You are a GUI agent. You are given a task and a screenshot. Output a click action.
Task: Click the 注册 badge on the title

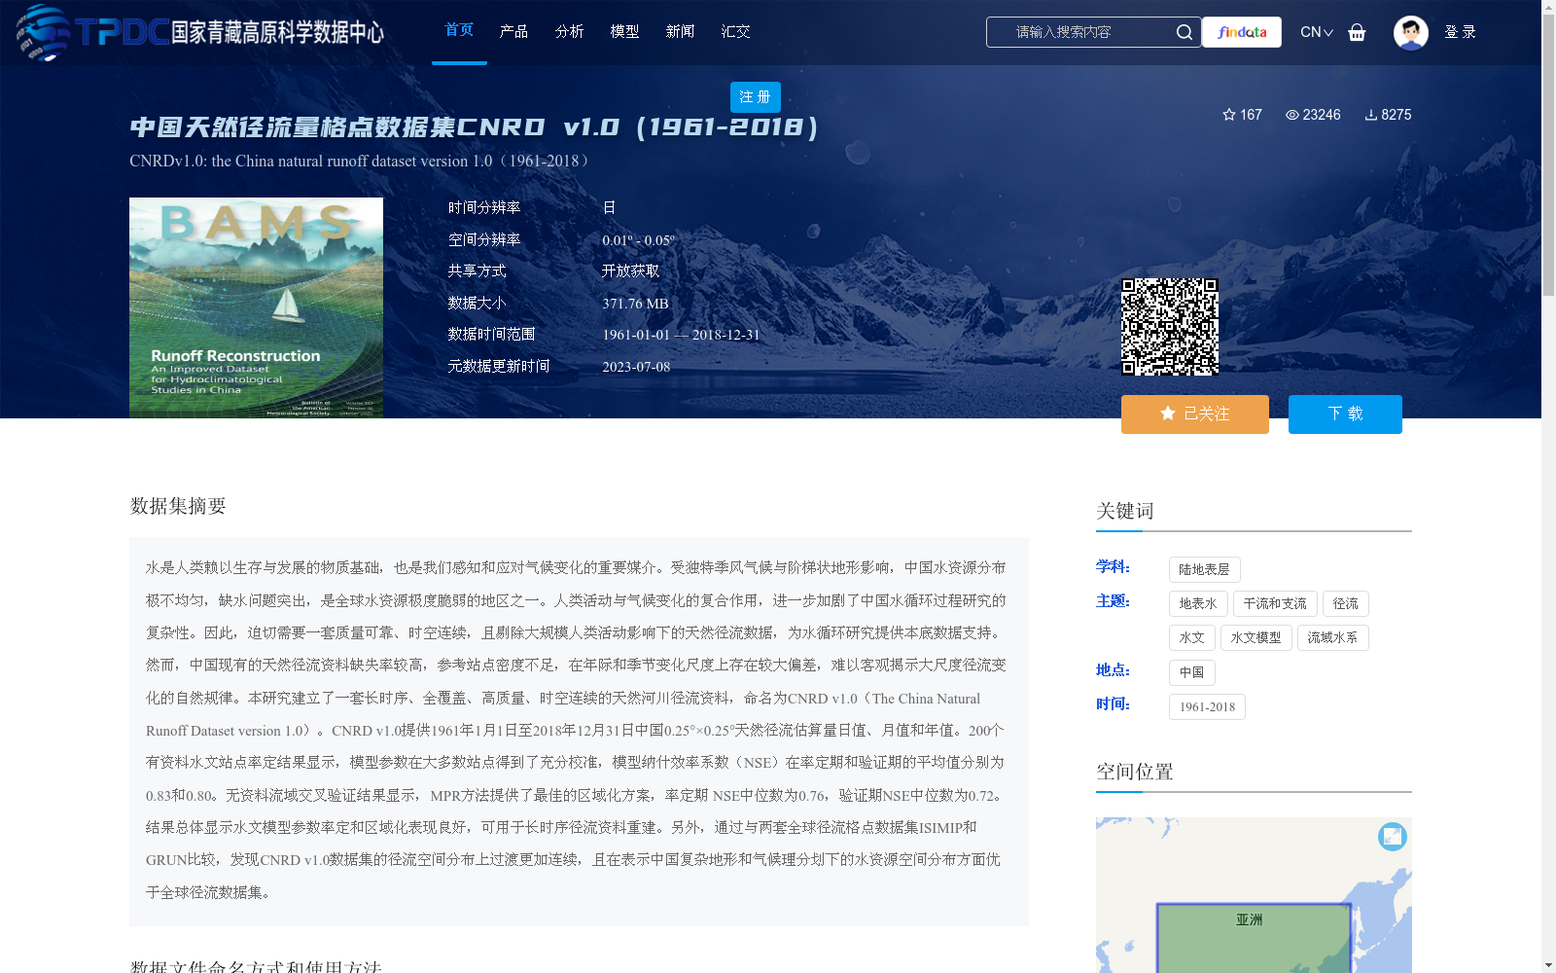(755, 96)
